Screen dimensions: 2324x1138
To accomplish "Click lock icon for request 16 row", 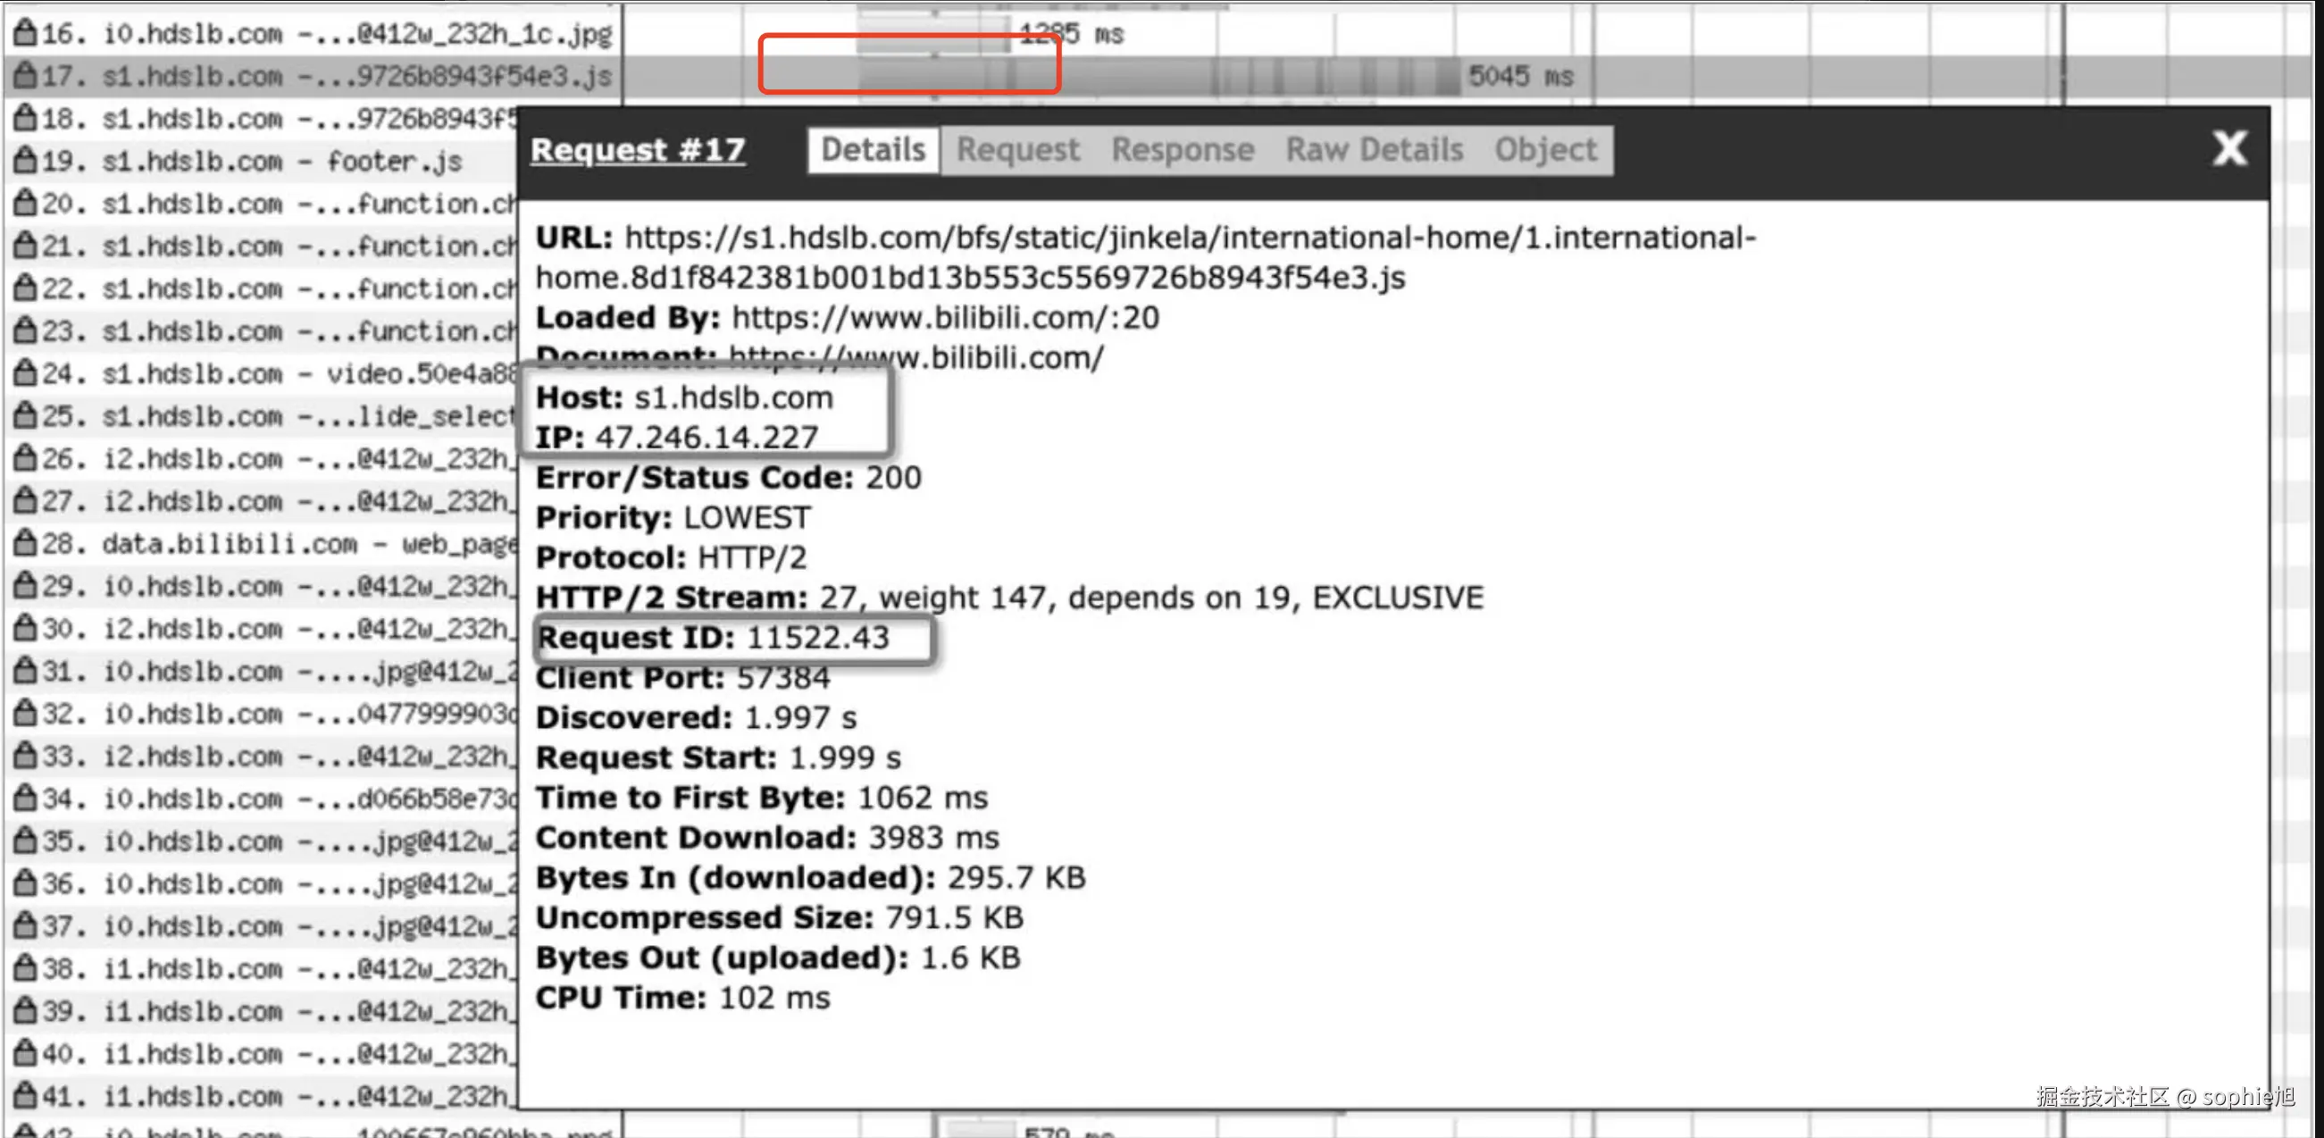I will 25,33.
